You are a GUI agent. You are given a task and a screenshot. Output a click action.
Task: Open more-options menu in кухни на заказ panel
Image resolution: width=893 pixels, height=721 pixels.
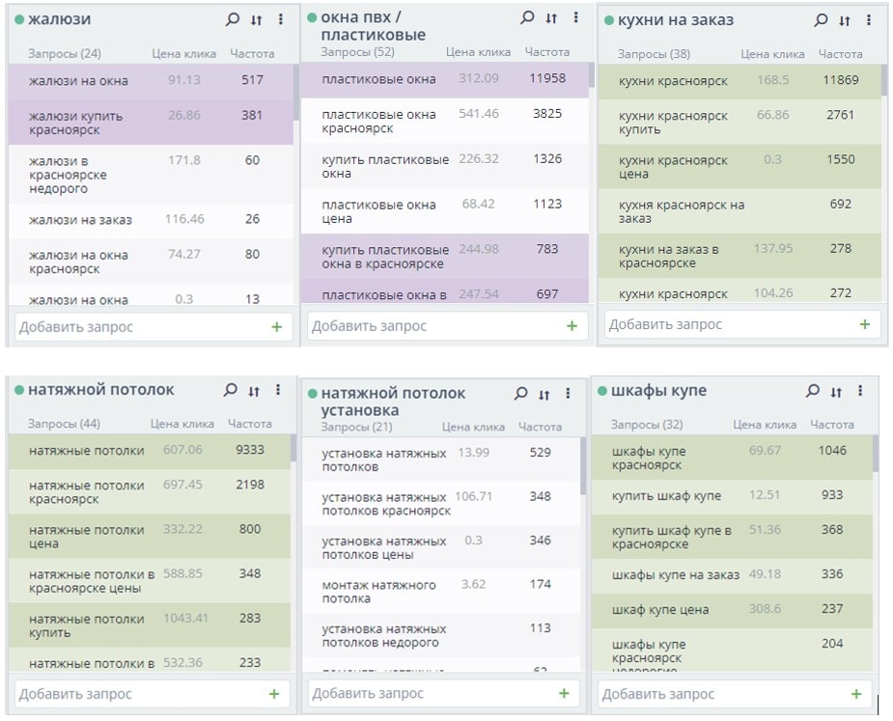coord(870,20)
